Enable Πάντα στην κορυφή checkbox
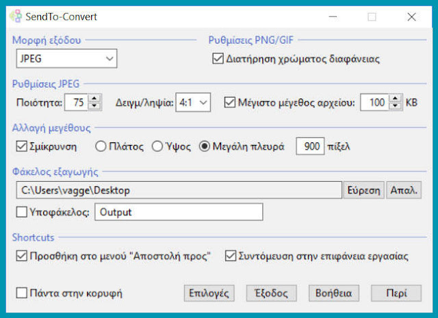This screenshot has height=318, width=438. 21,293
